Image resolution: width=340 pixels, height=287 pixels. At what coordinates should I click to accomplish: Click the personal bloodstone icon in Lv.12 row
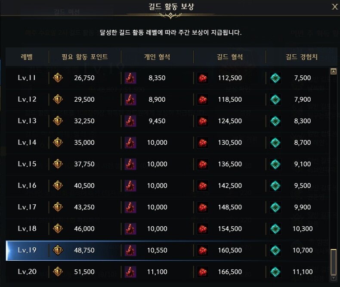[x=130, y=100]
